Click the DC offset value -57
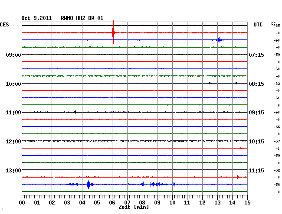This screenshot has width=282, height=214. (277, 141)
